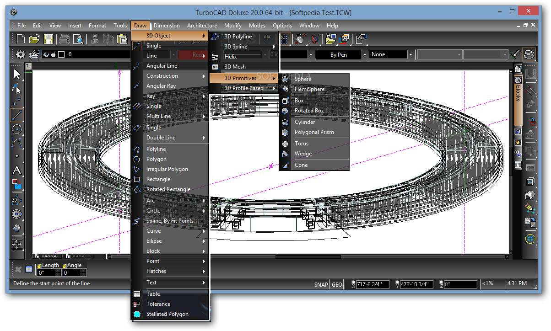
Task: Click the Sphere primitive icon
Action: [x=285, y=79]
